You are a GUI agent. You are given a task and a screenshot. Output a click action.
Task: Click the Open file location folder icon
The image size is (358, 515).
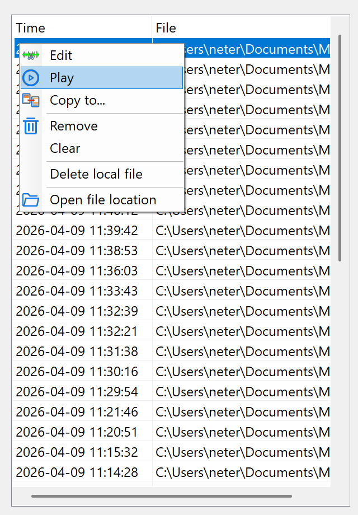[x=31, y=200]
